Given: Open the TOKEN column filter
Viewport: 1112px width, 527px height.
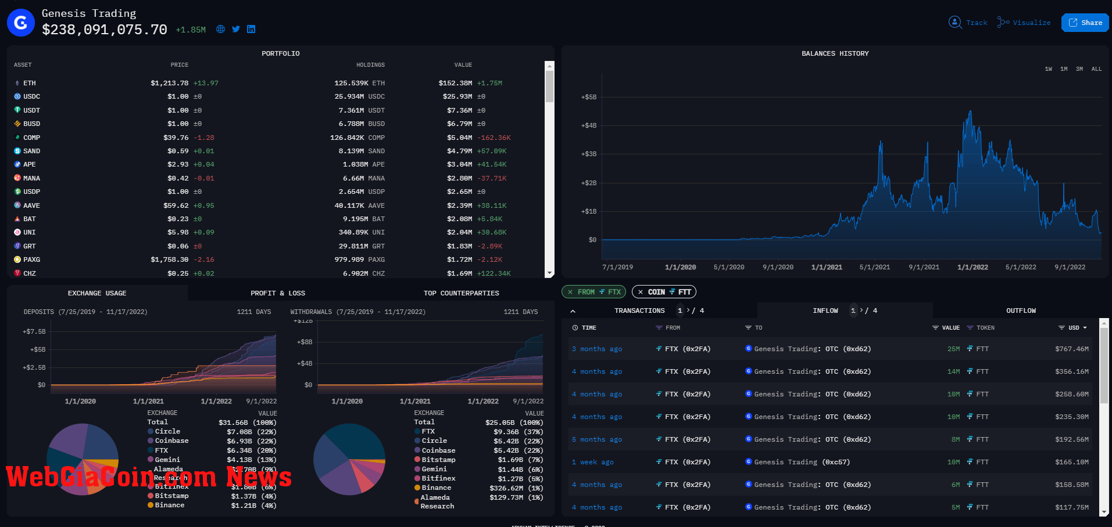Looking at the screenshot, I should pyautogui.click(x=970, y=328).
